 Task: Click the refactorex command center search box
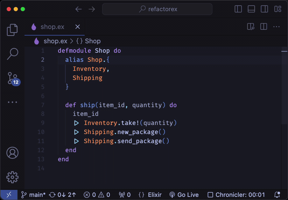pyautogui.click(x=157, y=9)
